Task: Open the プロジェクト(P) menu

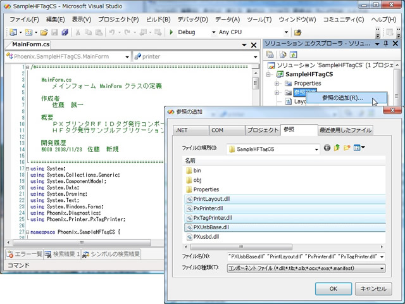Action: (118, 20)
